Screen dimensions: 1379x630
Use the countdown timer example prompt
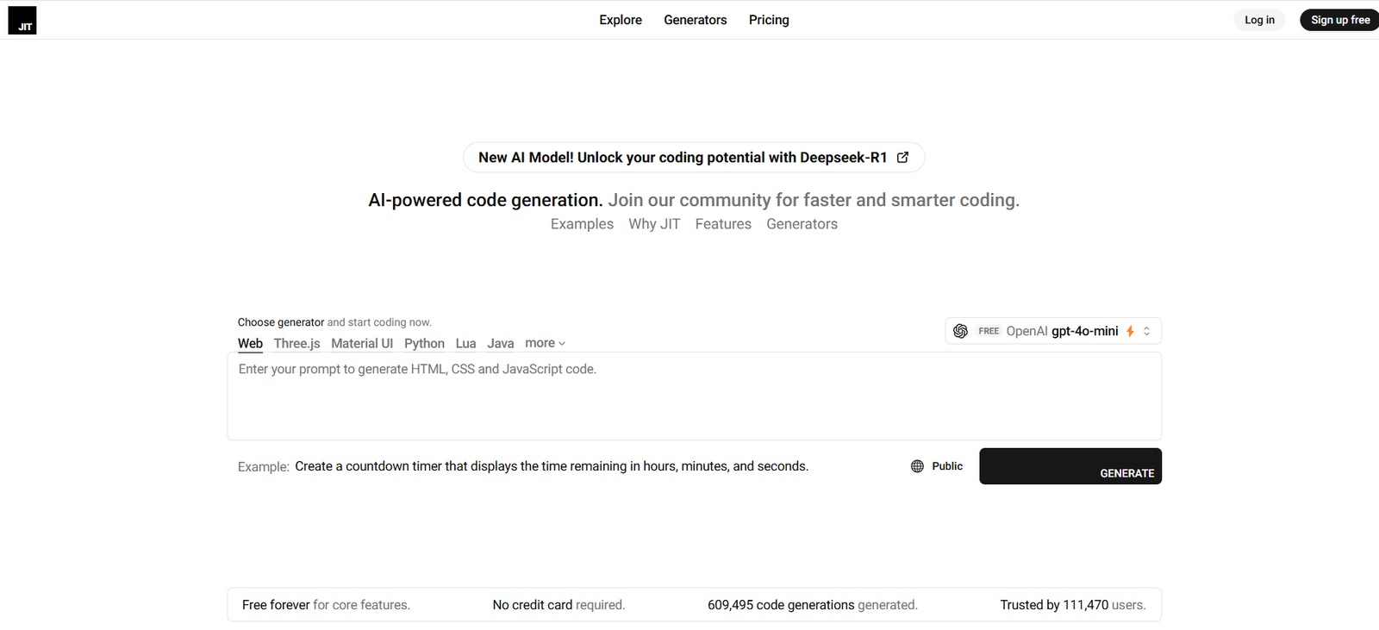552,466
